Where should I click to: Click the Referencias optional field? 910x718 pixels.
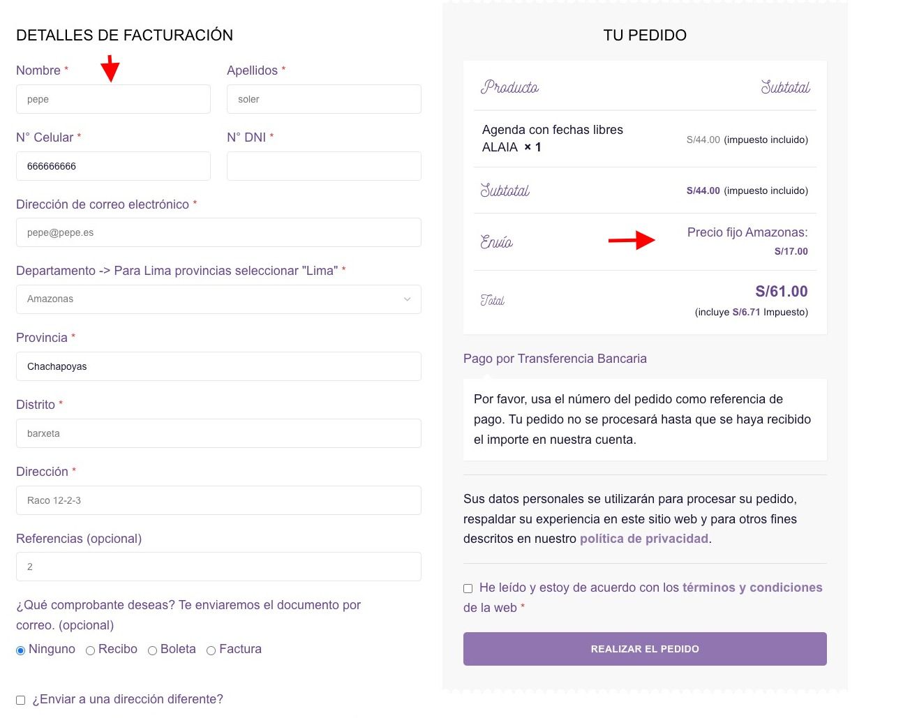(x=218, y=567)
